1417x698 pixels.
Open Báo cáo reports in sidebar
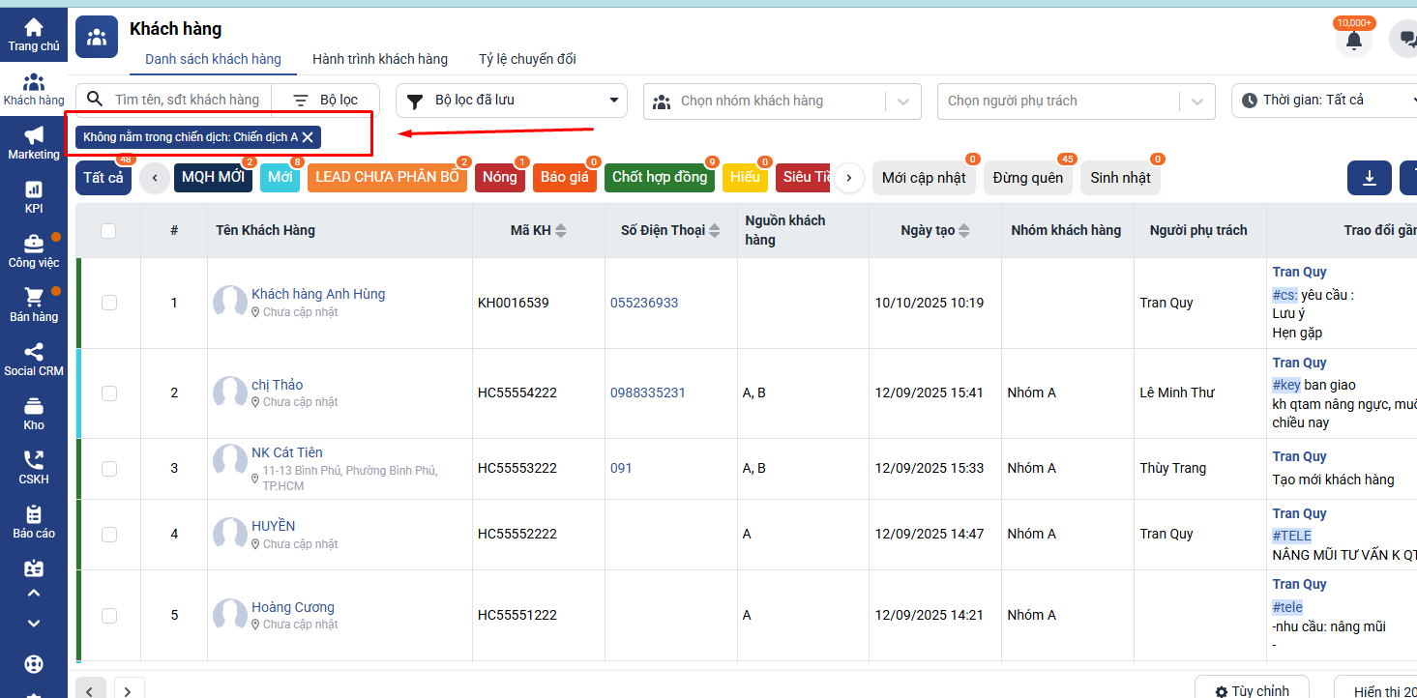(x=34, y=521)
